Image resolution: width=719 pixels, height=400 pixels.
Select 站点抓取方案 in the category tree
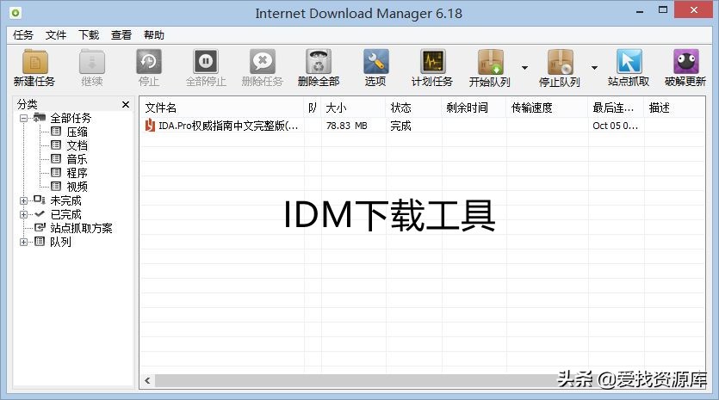(x=81, y=228)
